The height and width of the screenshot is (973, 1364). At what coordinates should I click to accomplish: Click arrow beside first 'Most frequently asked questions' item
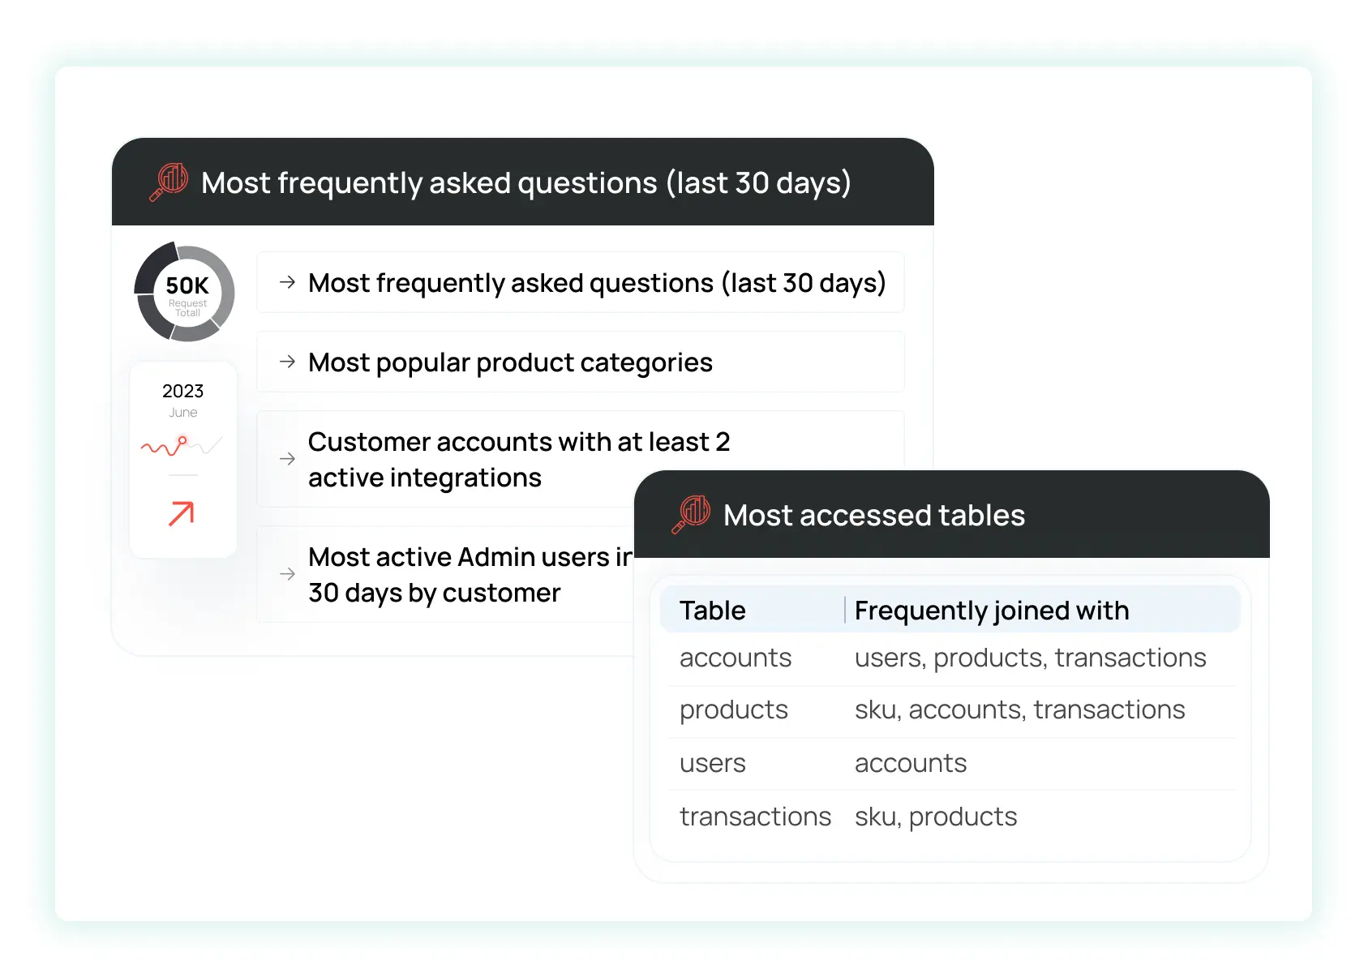click(x=287, y=282)
